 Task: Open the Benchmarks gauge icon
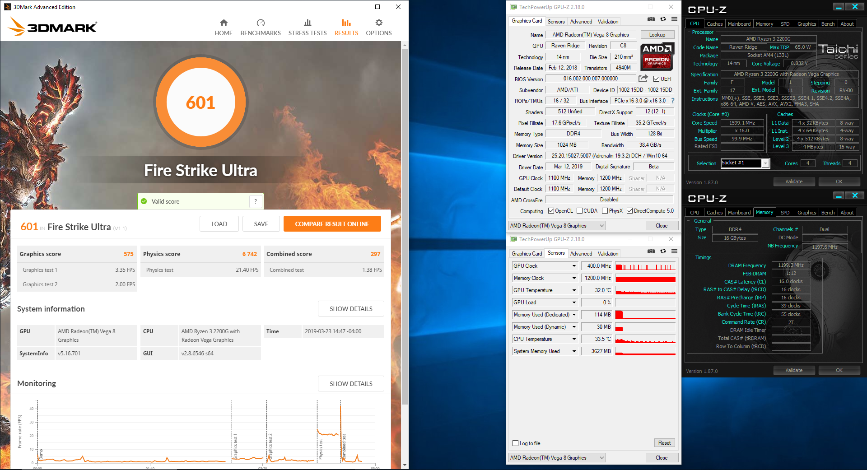[261, 23]
